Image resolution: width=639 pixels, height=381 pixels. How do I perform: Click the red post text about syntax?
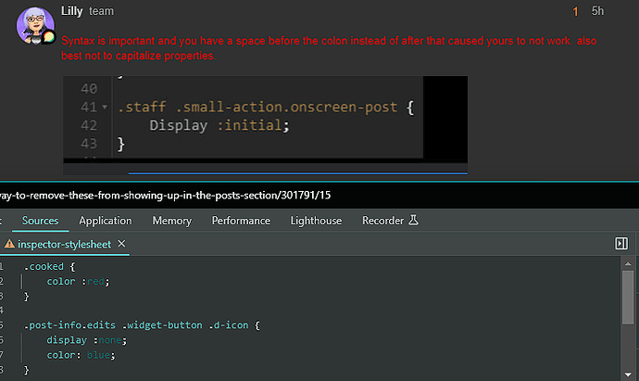point(329,48)
